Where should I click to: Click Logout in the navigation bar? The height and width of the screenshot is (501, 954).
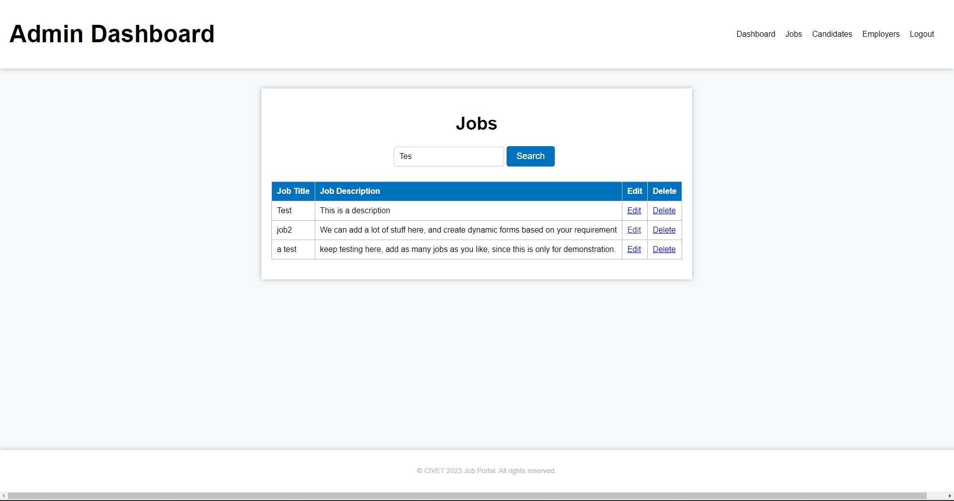point(922,34)
